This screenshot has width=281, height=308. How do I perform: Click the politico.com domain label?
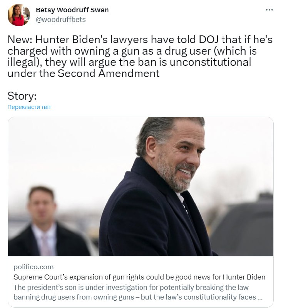point(33,267)
